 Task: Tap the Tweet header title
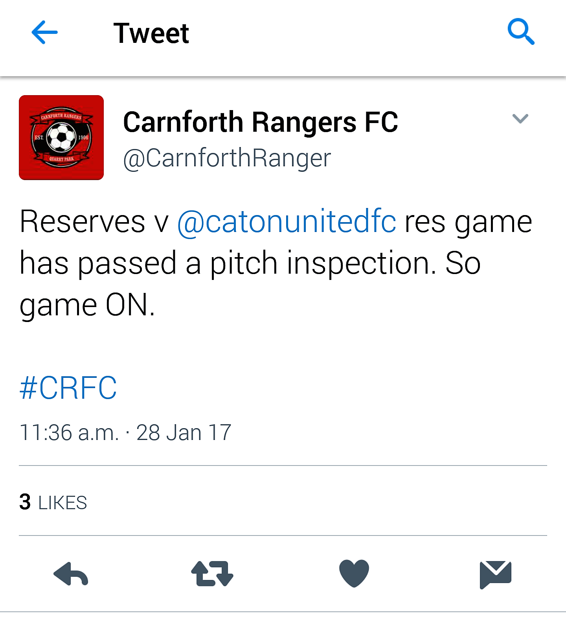151,33
